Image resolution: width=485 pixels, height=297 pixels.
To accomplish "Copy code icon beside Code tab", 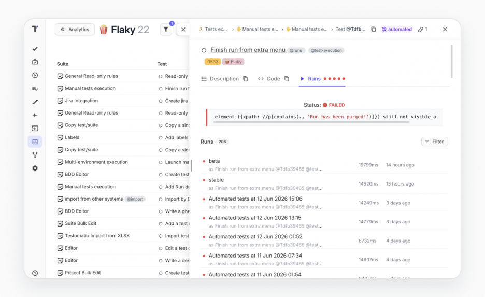I will point(287,79).
